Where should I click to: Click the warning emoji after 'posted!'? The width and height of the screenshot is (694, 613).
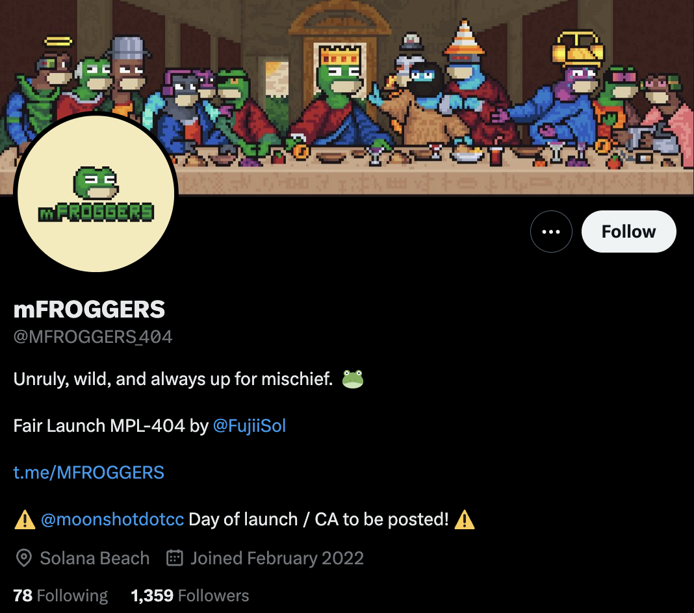[464, 519]
